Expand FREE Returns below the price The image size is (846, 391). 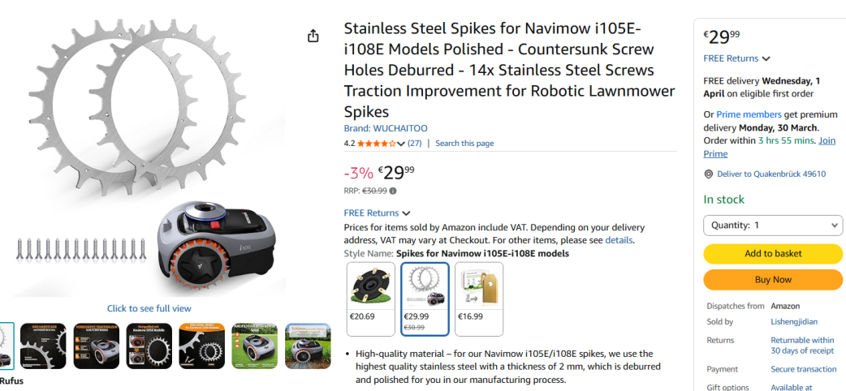coord(377,213)
